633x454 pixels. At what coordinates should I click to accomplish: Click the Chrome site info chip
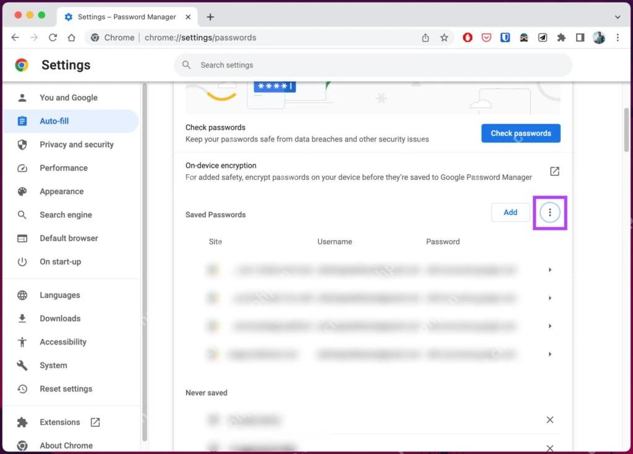tap(113, 38)
